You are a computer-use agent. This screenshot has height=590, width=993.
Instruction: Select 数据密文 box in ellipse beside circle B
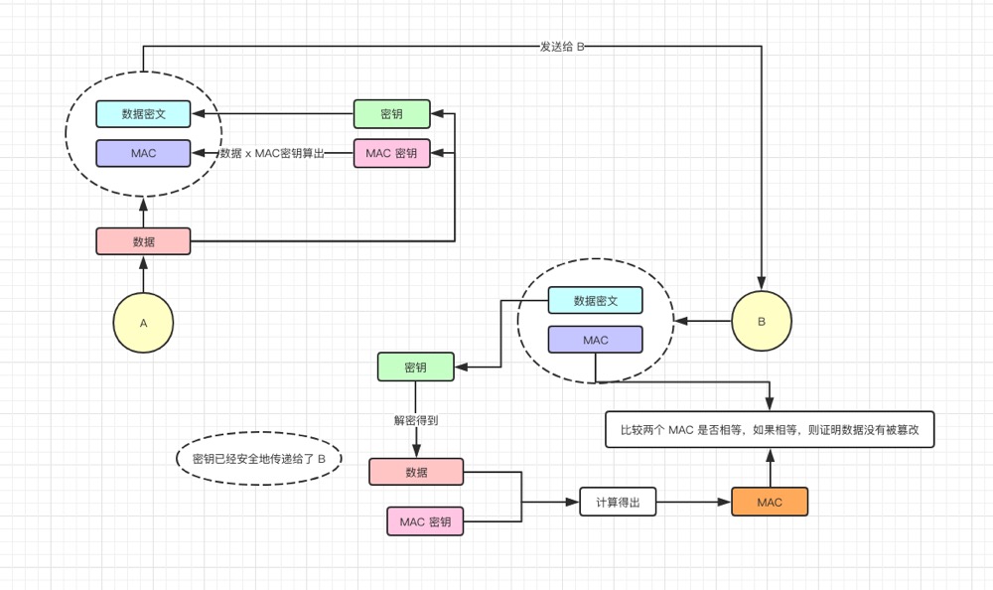click(x=595, y=300)
